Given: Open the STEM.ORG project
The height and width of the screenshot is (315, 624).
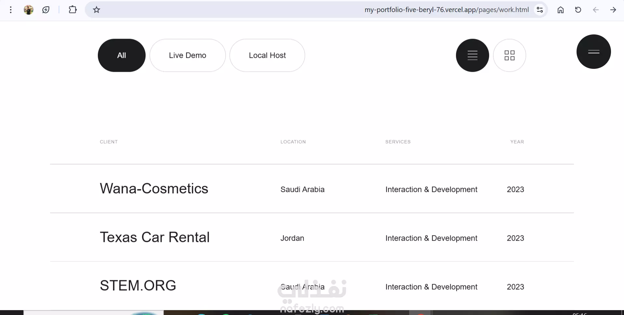Looking at the screenshot, I should [x=138, y=286].
